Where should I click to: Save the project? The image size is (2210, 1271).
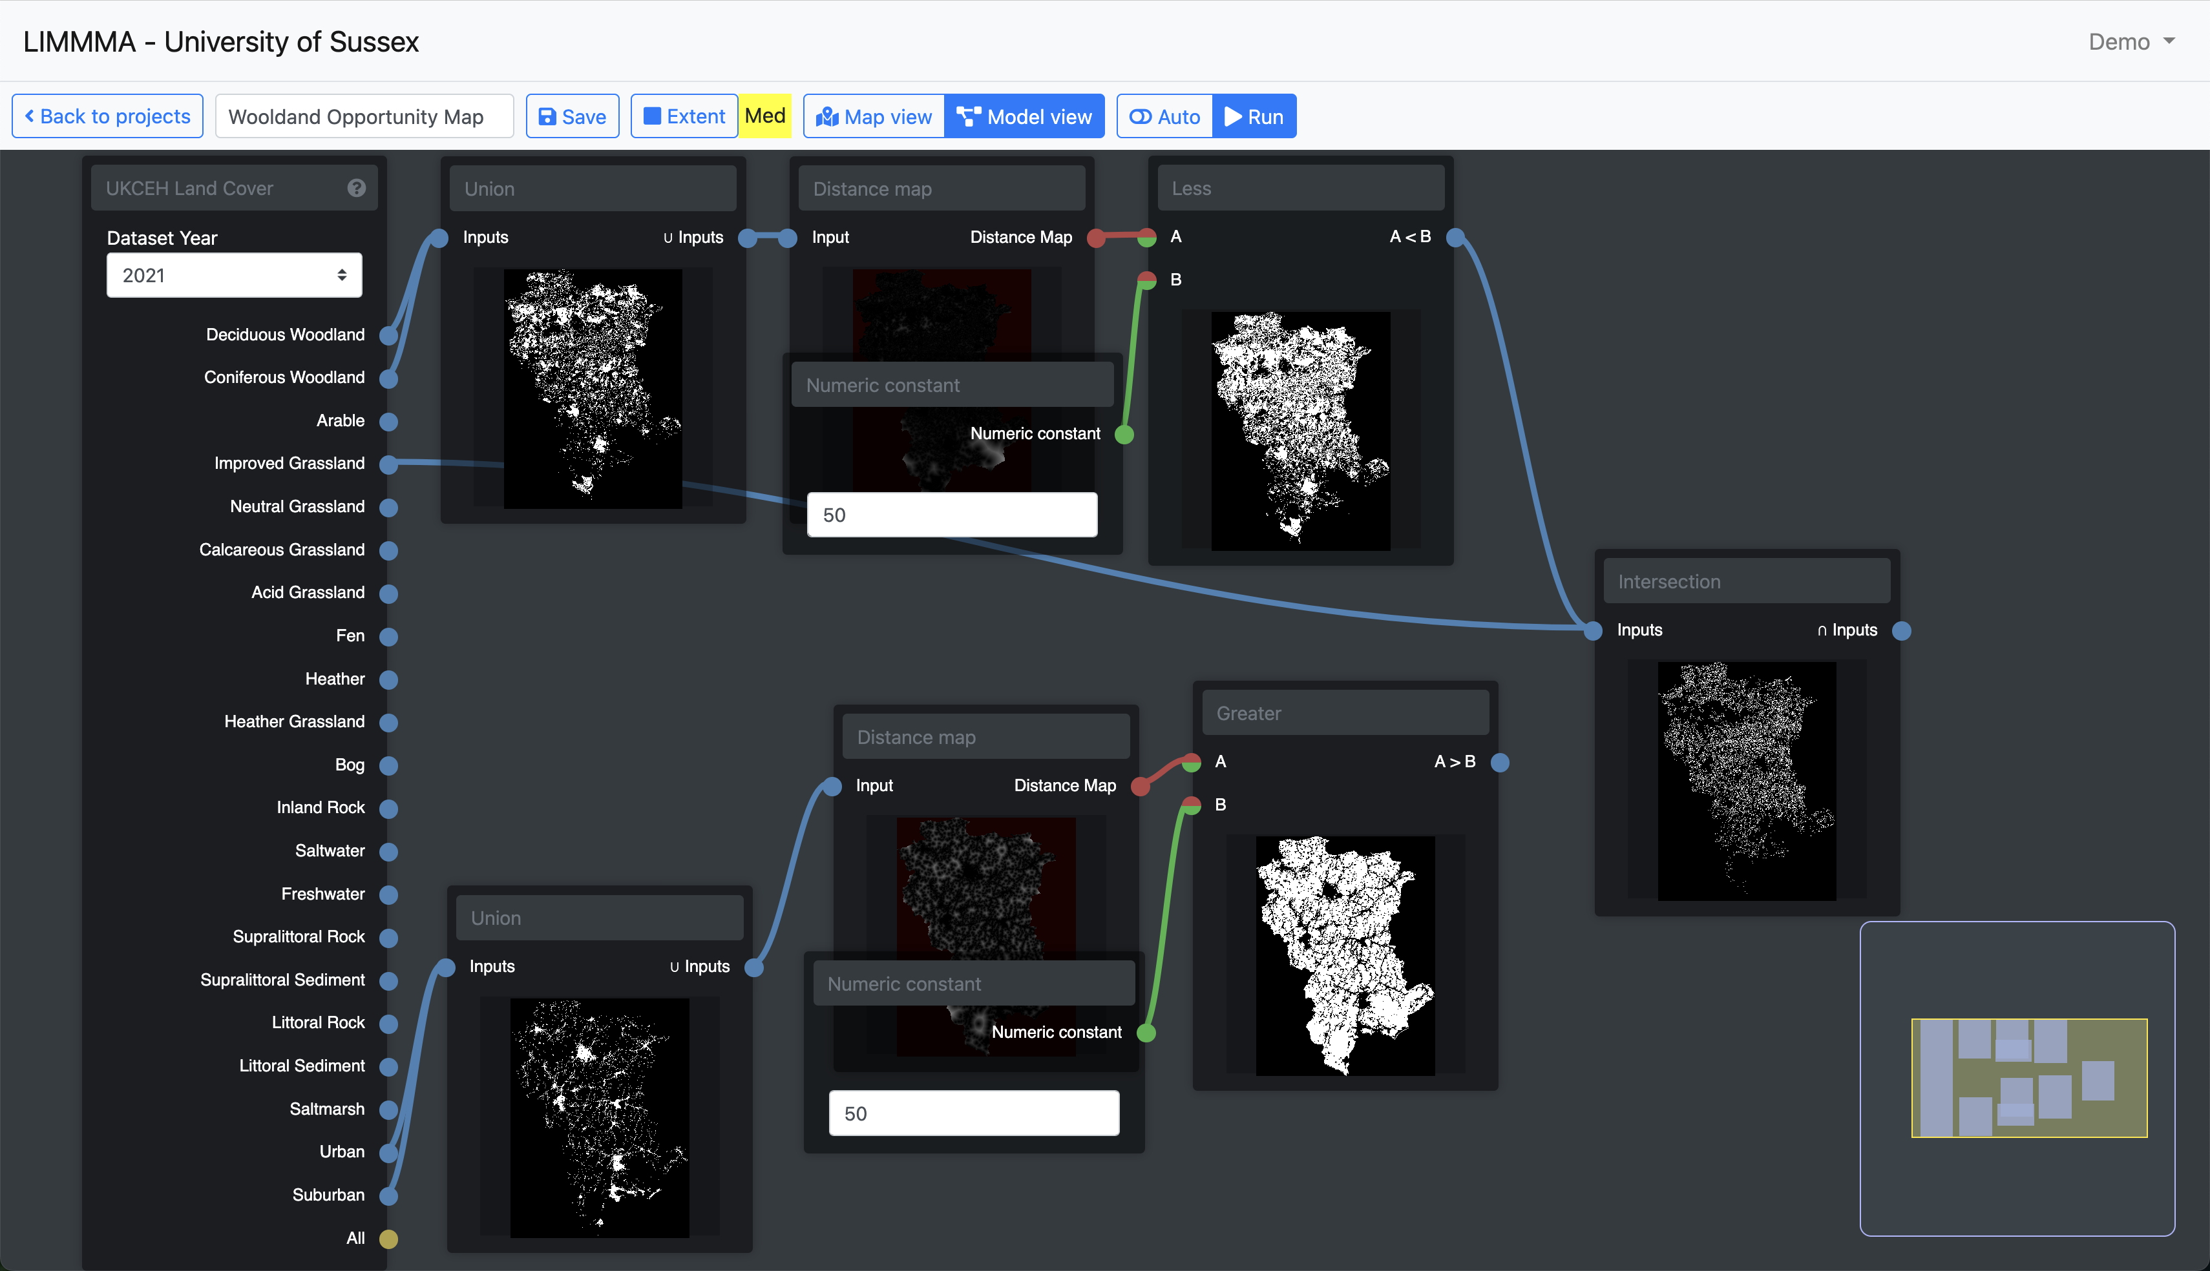click(573, 116)
